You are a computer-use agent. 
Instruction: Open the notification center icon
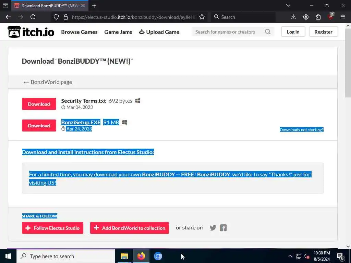tap(340, 257)
